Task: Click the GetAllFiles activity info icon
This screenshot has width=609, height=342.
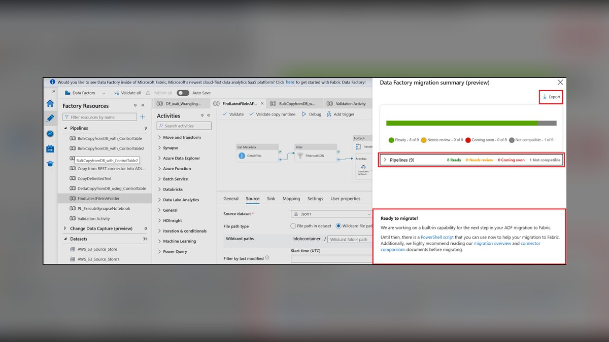Action: [x=242, y=157]
